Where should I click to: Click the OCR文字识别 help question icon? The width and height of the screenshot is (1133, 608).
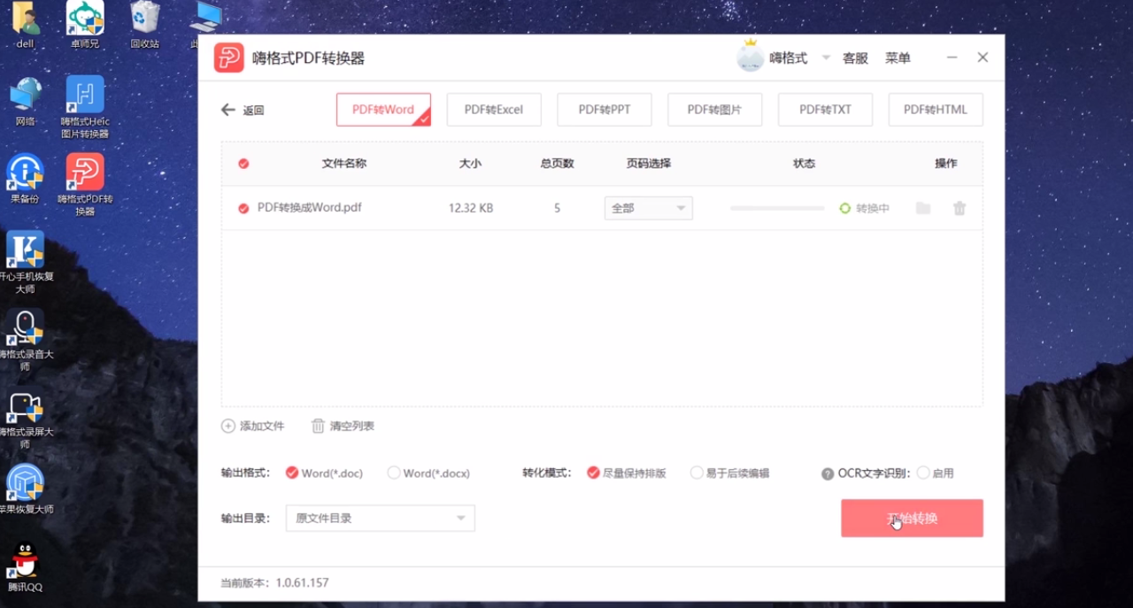(x=828, y=473)
